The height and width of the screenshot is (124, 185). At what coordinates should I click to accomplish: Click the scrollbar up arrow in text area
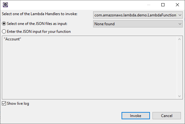(x=179, y=39)
